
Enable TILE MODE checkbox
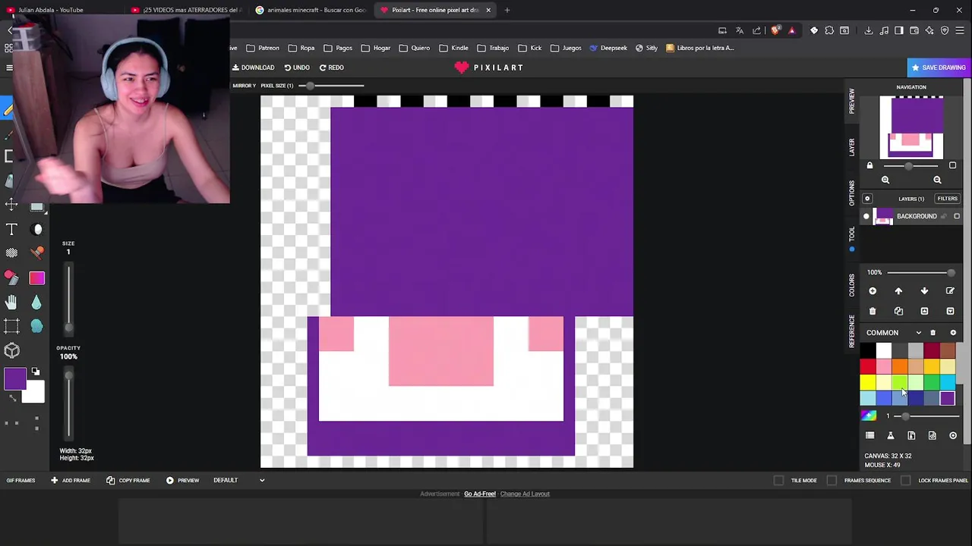(x=778, y=480)
